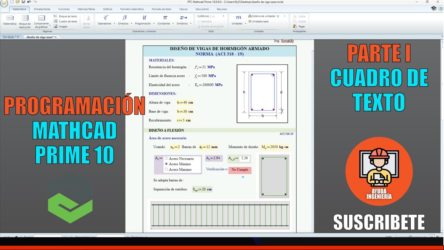
Task: Open the Matrices/Tablas ribbon tab
Action: tap(86, 9)
